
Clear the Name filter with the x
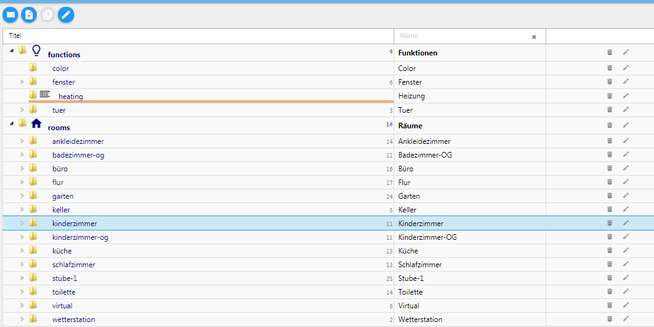tap(534, 37)
